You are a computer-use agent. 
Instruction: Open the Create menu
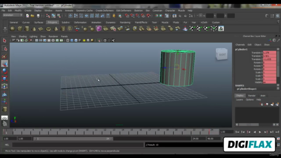coord(28,11)
